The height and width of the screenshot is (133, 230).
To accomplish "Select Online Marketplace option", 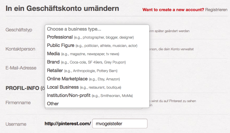I will 97,79.
